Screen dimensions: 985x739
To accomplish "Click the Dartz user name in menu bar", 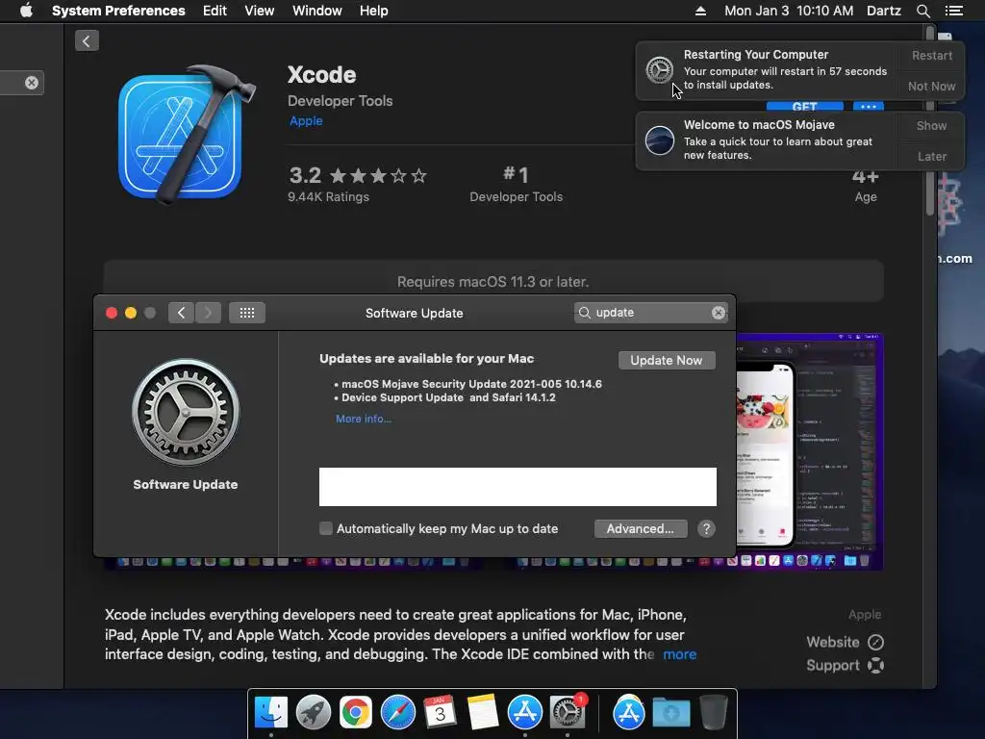I will (883, 11).
